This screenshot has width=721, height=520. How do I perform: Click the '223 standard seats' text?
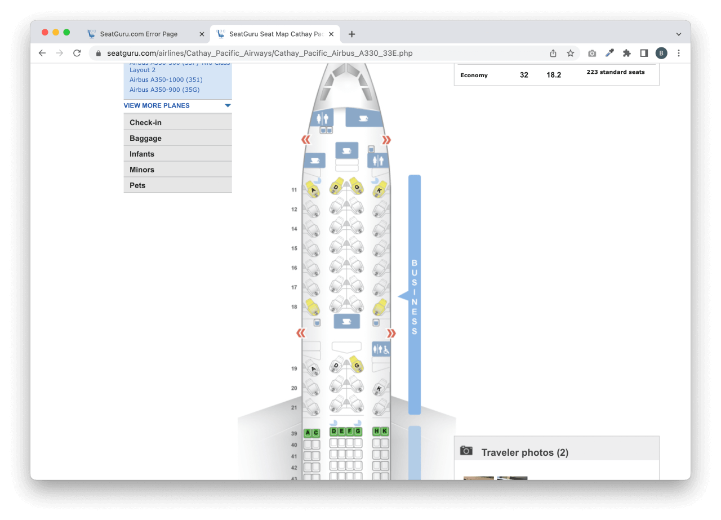(x=616, y=72)
